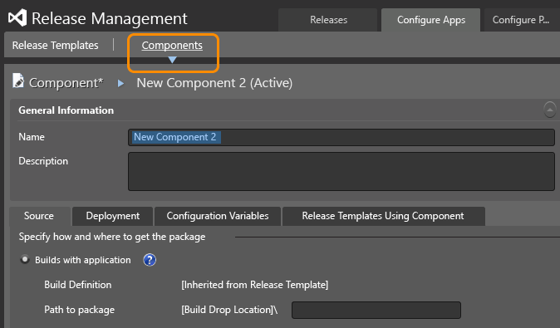Click into the Name text field

[341, 137]
